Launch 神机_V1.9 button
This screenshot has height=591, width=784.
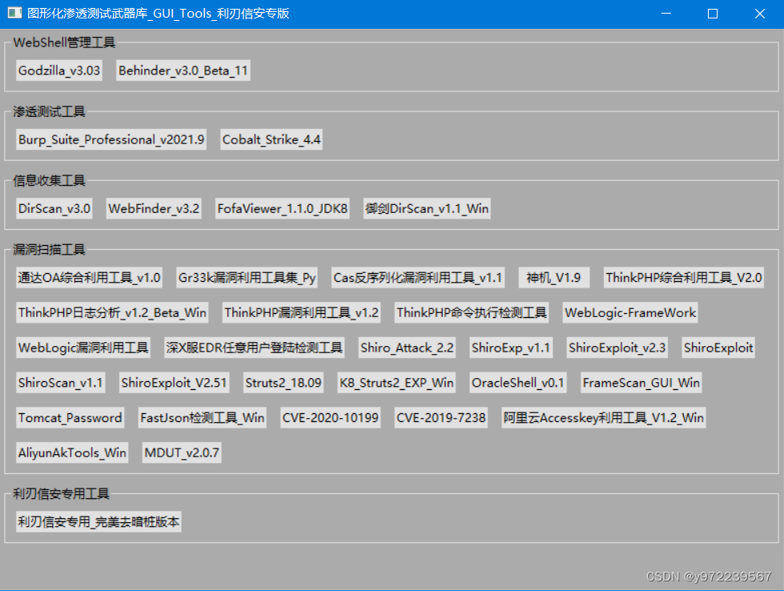pos(553,278)
